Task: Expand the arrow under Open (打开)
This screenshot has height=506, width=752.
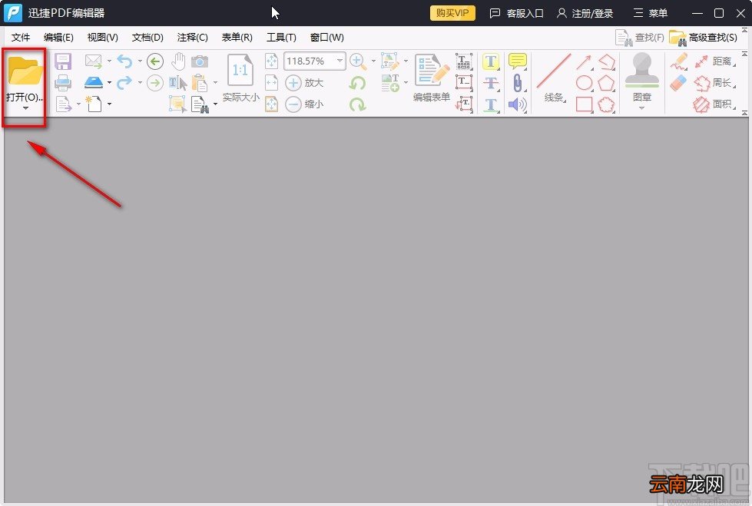Action: point(25,108)
